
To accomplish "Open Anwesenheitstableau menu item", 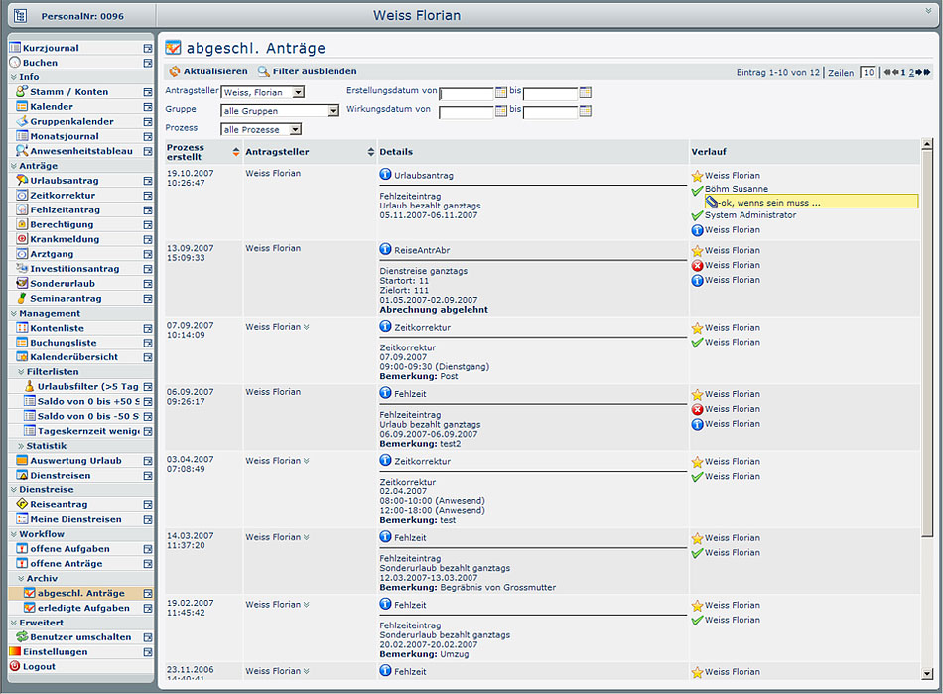I will (81, 151).
